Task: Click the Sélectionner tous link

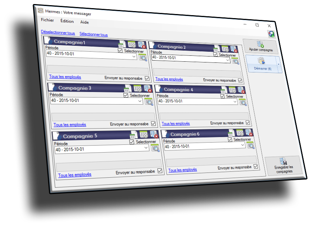Action: click(x=93, y=34)
